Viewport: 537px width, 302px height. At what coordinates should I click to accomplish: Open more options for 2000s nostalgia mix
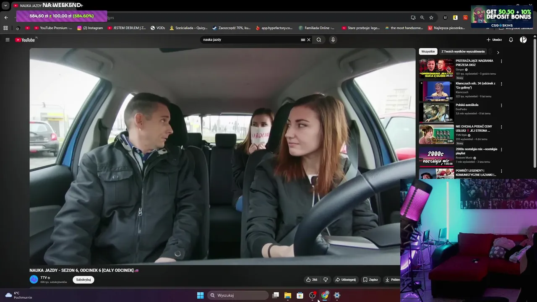(501, 150)
